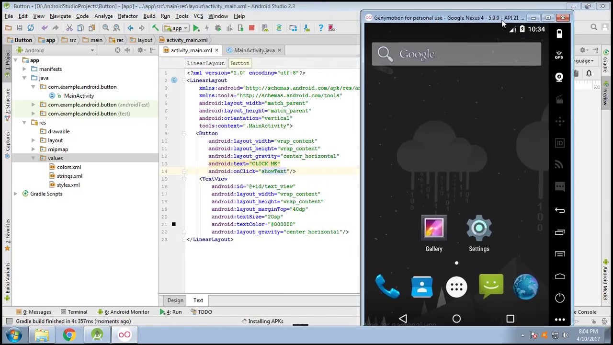Open the Gradle side panel tab

[606, 61]
